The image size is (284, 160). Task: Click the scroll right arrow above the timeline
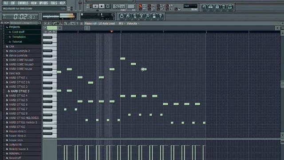coord(277,28)
